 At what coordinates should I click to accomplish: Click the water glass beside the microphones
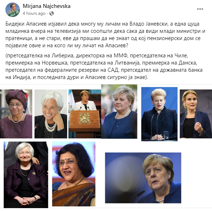coord(166,135)
